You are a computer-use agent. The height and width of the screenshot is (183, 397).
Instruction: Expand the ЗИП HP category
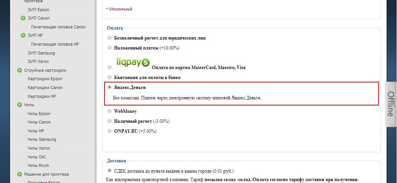(23, 36)
